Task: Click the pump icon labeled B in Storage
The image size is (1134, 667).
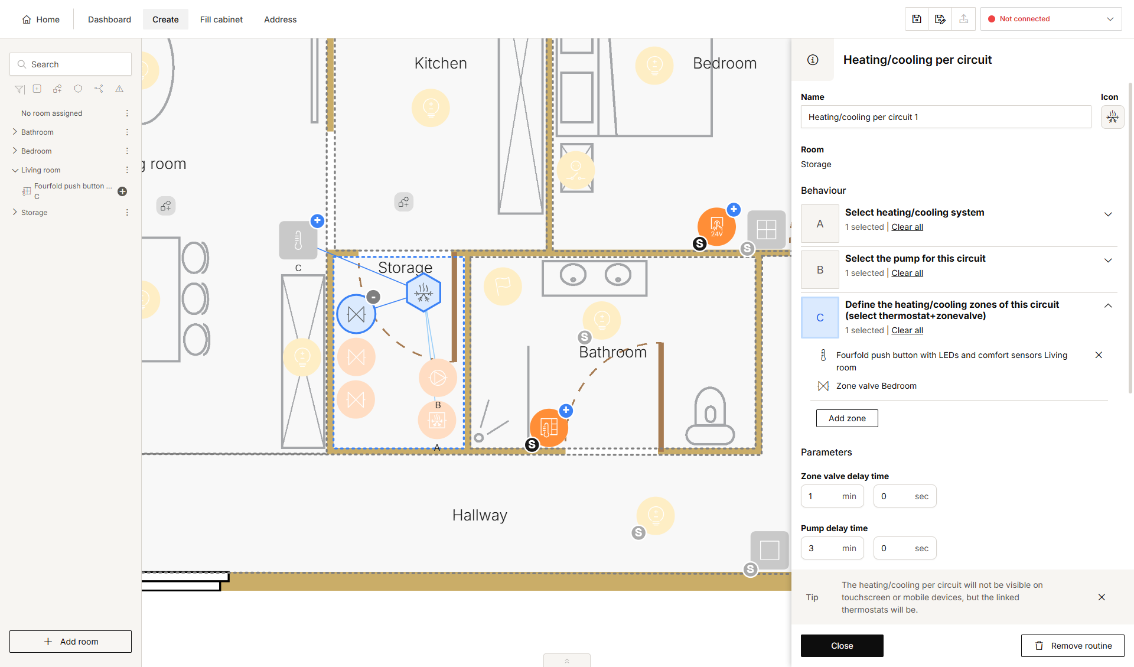Action: tap(438, 378)
